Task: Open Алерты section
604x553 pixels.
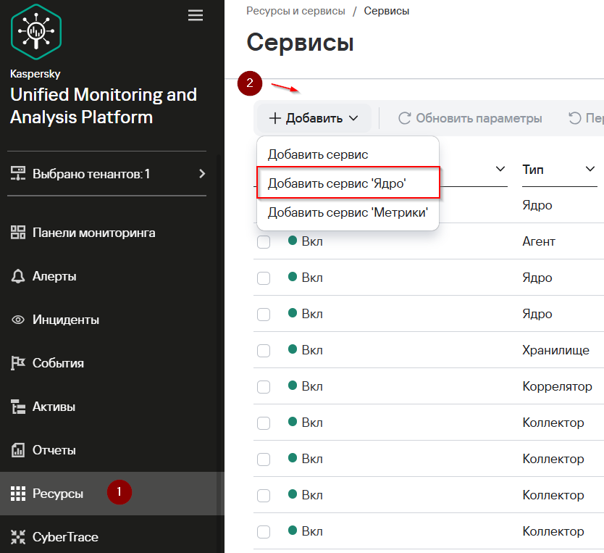Action: click(54, 276)
